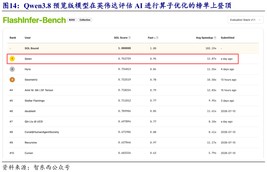Open the Qin Liu @ UCD entry

(x=33, y=122)
